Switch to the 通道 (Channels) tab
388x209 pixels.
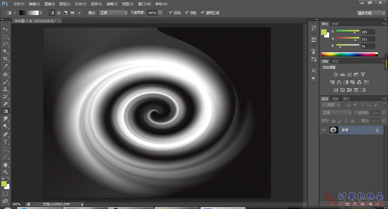335,99
